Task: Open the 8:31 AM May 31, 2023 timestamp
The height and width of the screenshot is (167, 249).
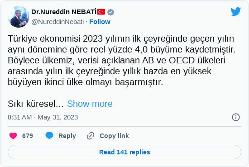Action: tap(43, 117)
